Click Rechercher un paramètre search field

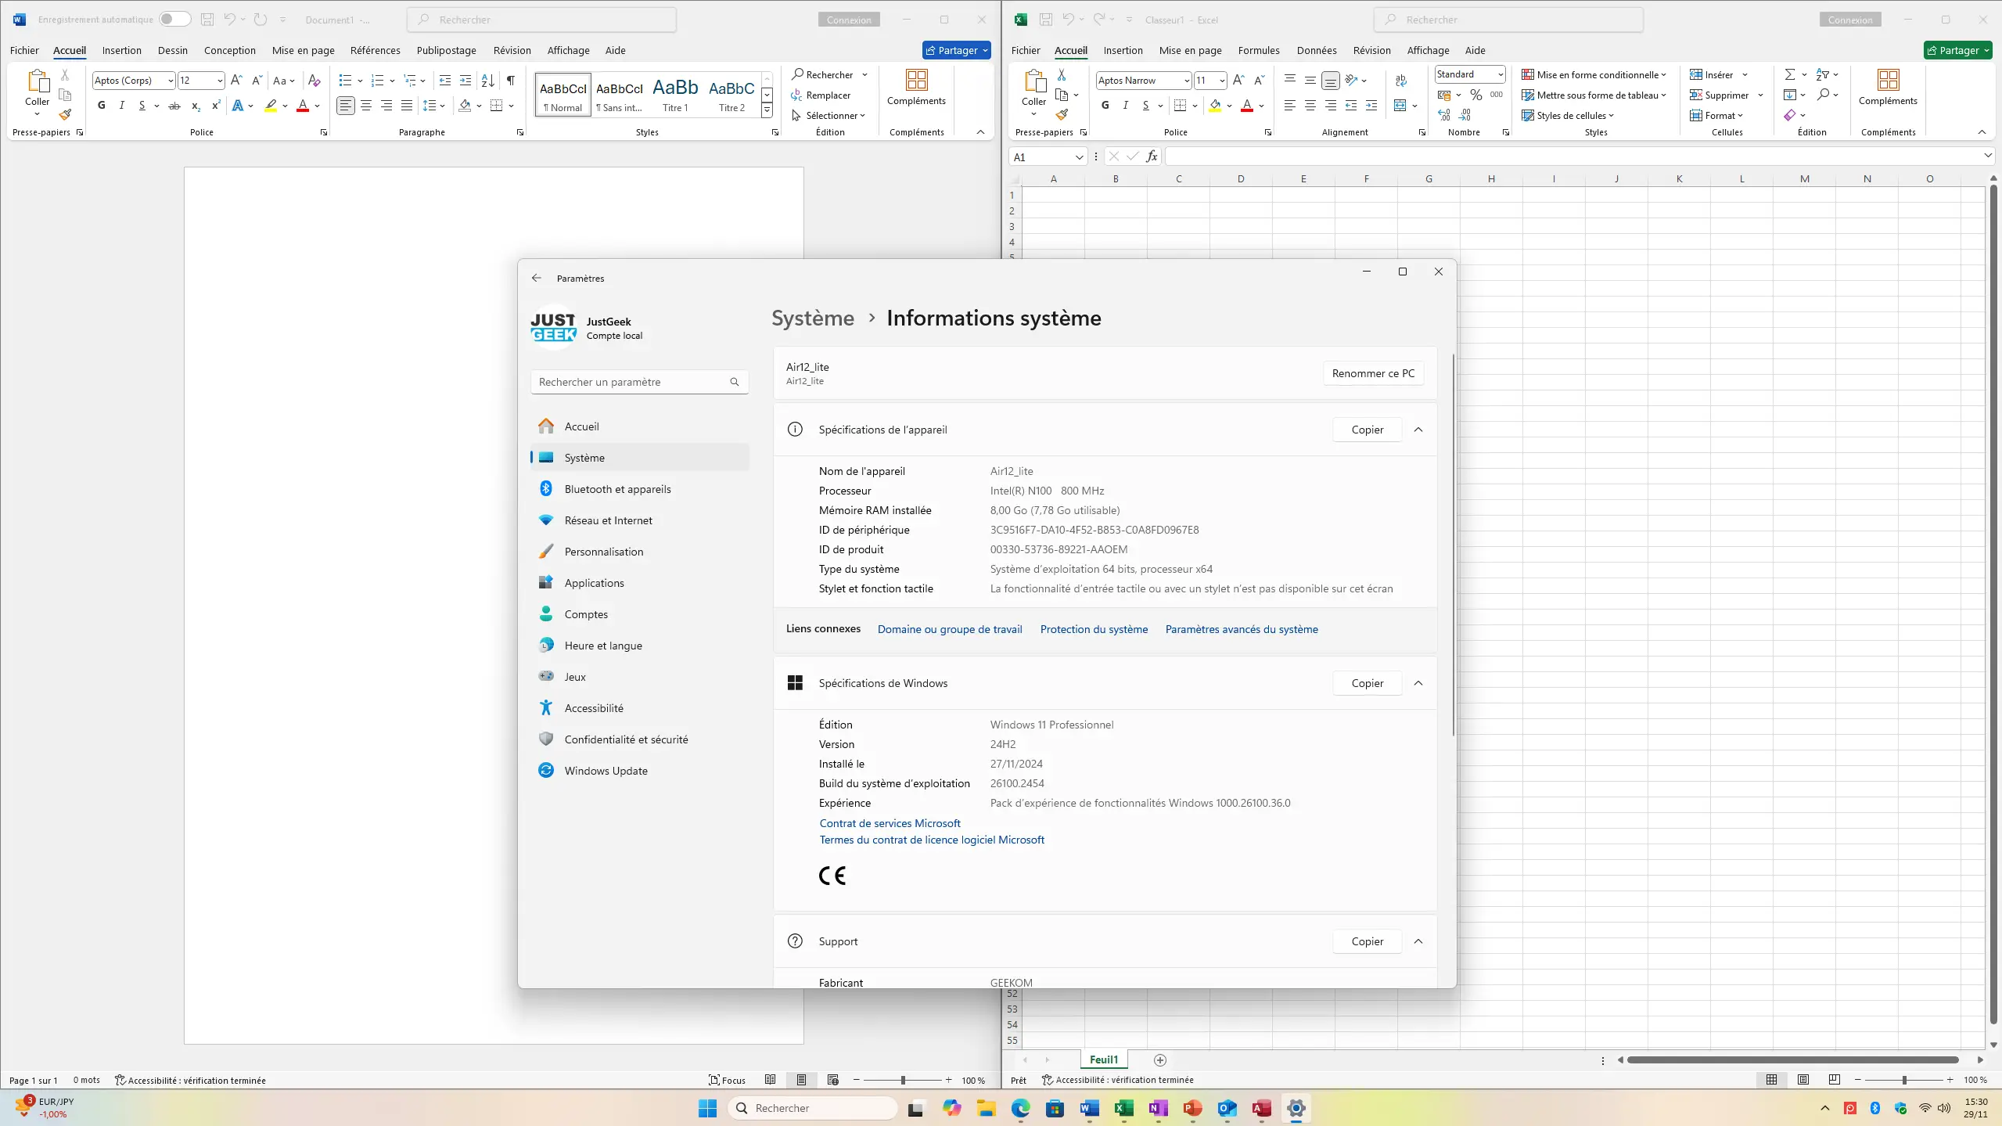[x=639, y=382]
